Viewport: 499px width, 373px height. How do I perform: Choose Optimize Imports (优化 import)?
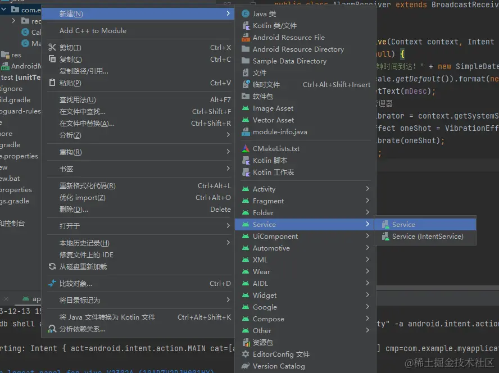click(138, 198)
